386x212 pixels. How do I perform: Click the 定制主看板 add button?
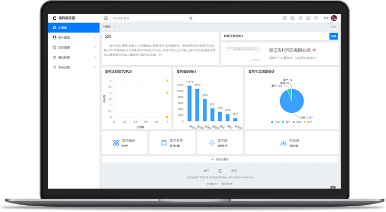pyautogui.click(x=220, y=159)
